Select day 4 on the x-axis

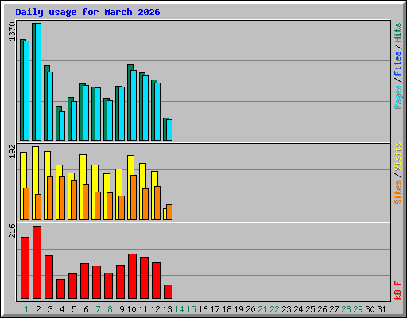62,309
